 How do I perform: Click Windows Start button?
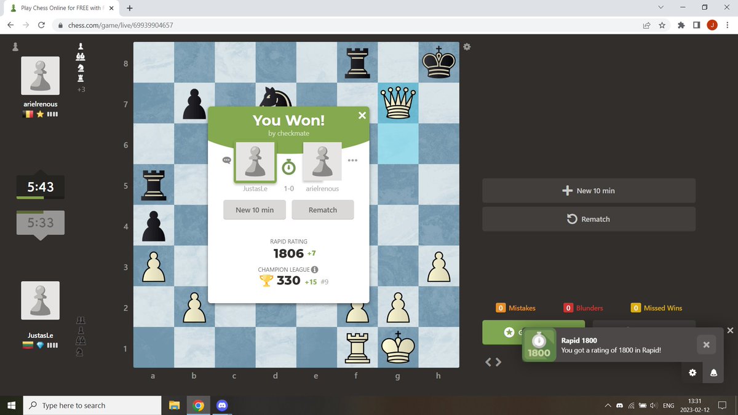click(x=11, y=405)
